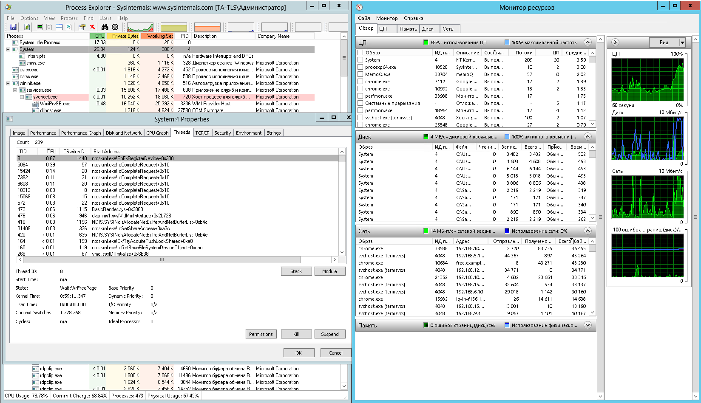Click the System:4 Properties dialog title icon
The height and width of the screenshot is (403, 701).
click(10, 119)
